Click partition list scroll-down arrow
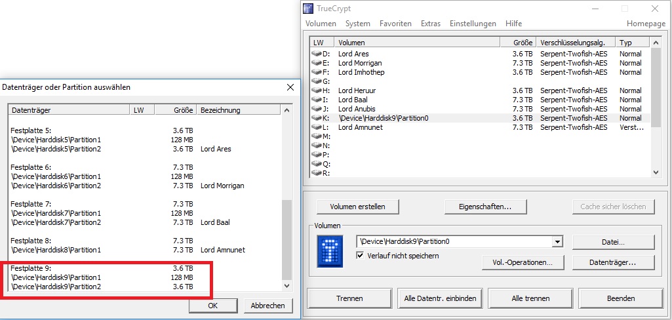The image size is (672, 320). [287, 286]
